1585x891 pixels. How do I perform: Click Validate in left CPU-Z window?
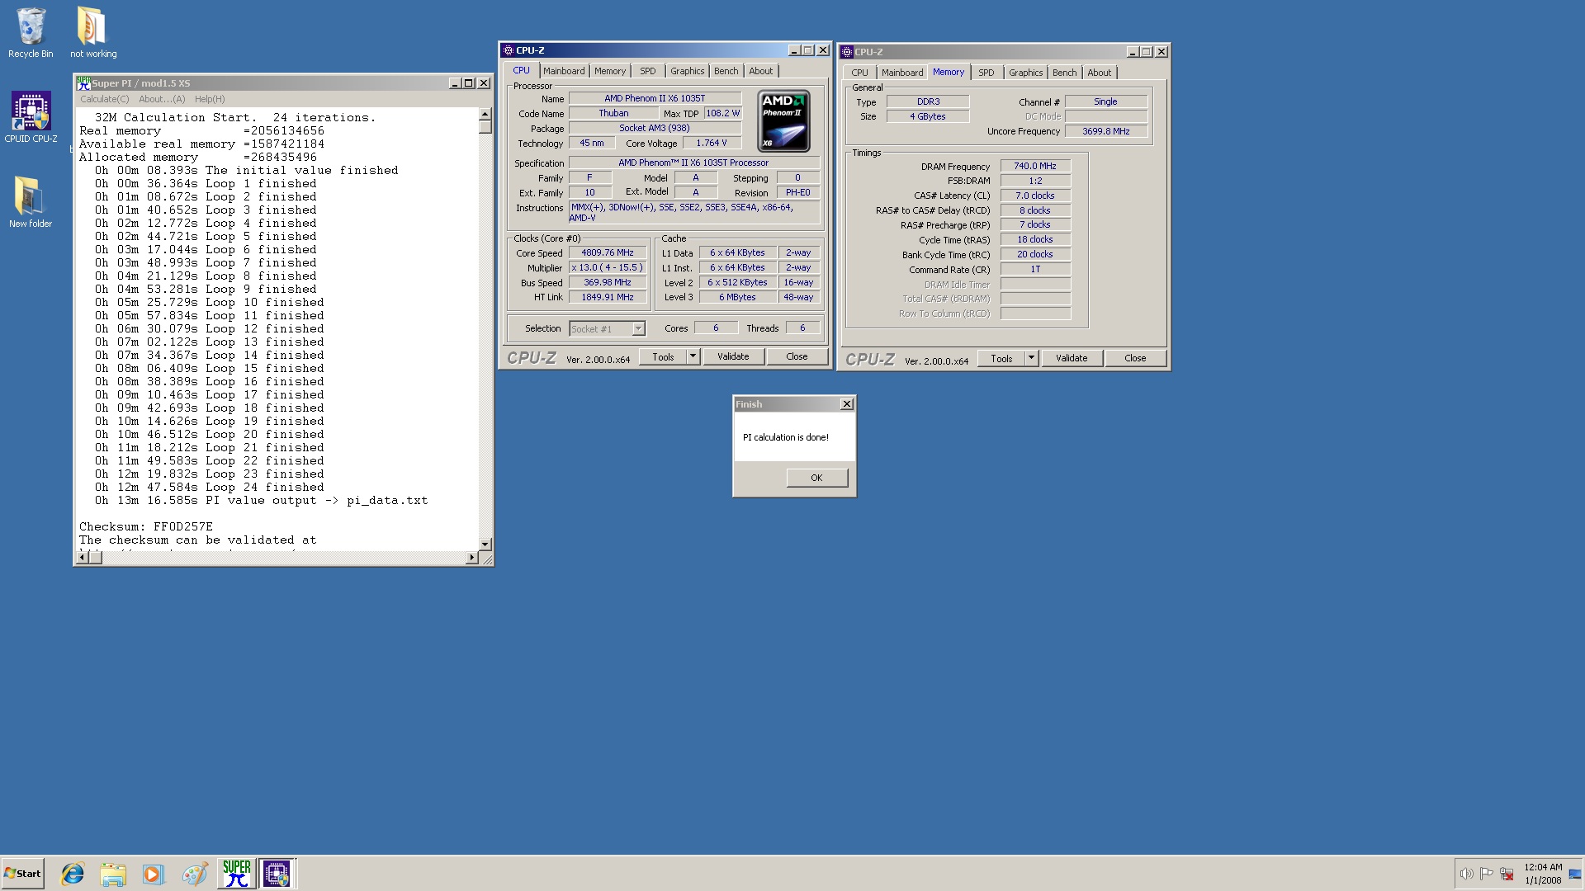click(x=733, y=356)
